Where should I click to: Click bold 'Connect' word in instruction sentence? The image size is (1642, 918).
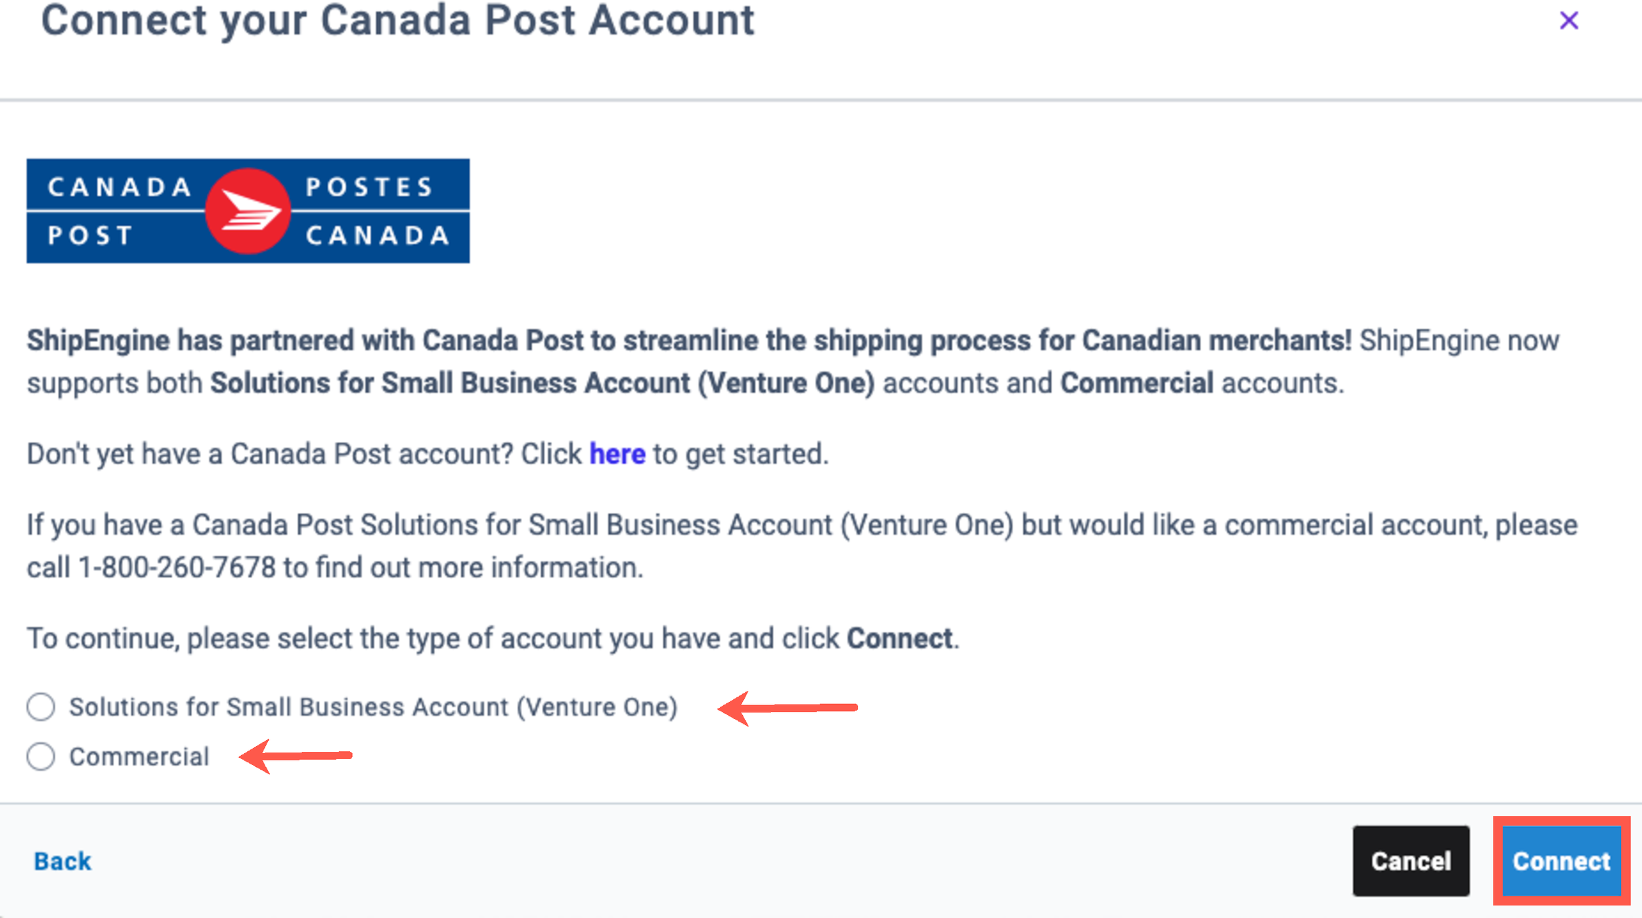click(x=899, y=638)
